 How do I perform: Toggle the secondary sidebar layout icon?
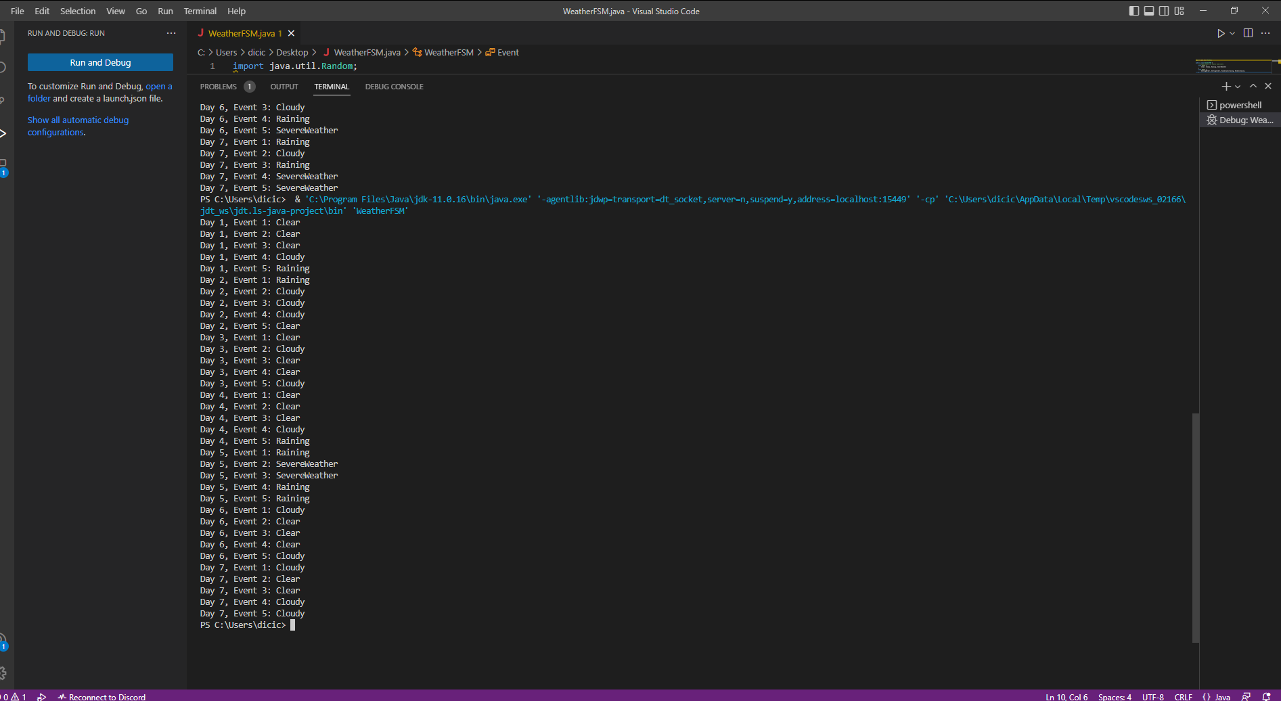[x=1165, y=11]
